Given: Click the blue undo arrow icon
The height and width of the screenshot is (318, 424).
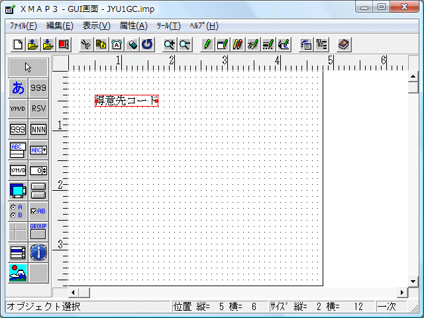Looking at the screenshot, I should 147,44.
